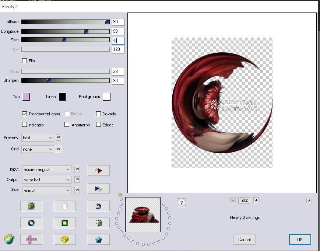Click the S button next to Input
Viewport: 320px width, 251px height.
coord(77,169)
